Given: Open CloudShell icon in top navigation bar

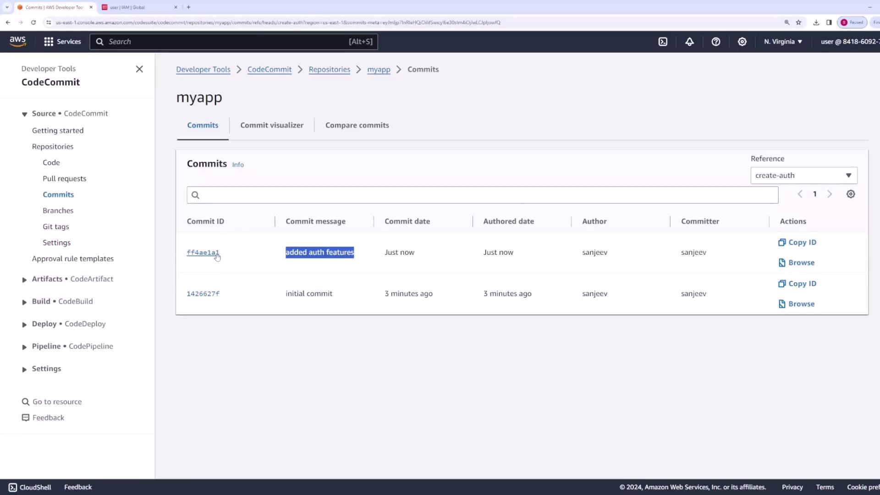Looking at the screenshot, I should (663, 42).
